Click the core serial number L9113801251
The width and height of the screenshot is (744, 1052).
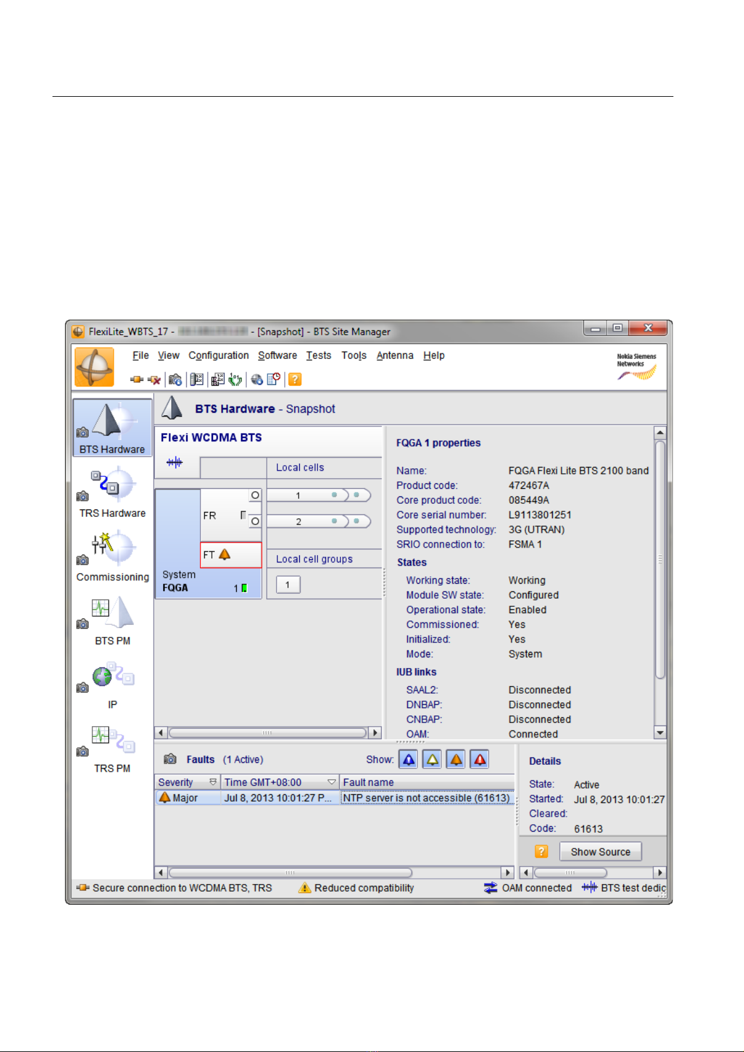pos(540,514)
